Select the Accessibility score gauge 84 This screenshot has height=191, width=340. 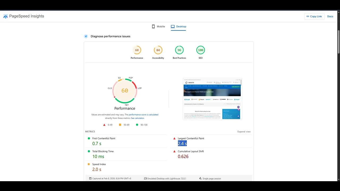pyautogui.click(x=158, y=50)
